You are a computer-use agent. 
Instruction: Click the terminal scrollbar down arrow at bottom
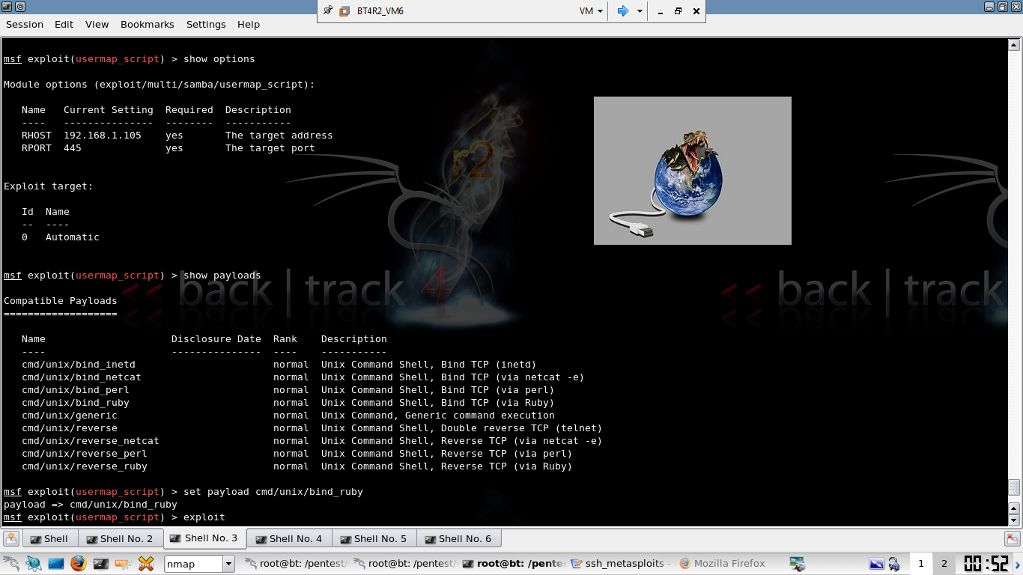point(1015,520)
